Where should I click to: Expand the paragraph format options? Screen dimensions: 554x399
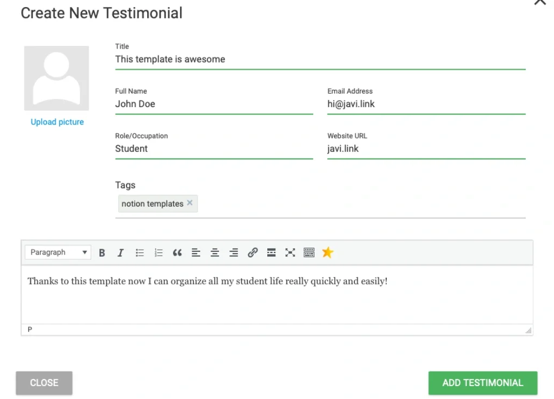pyautogui.click(x=84, y=252)
